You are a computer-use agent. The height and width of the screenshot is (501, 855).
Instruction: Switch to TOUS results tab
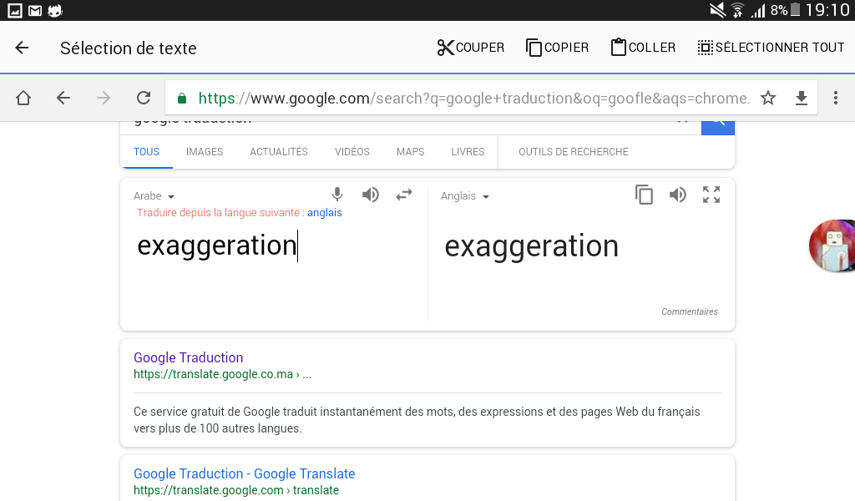click(x=146, y=152)
